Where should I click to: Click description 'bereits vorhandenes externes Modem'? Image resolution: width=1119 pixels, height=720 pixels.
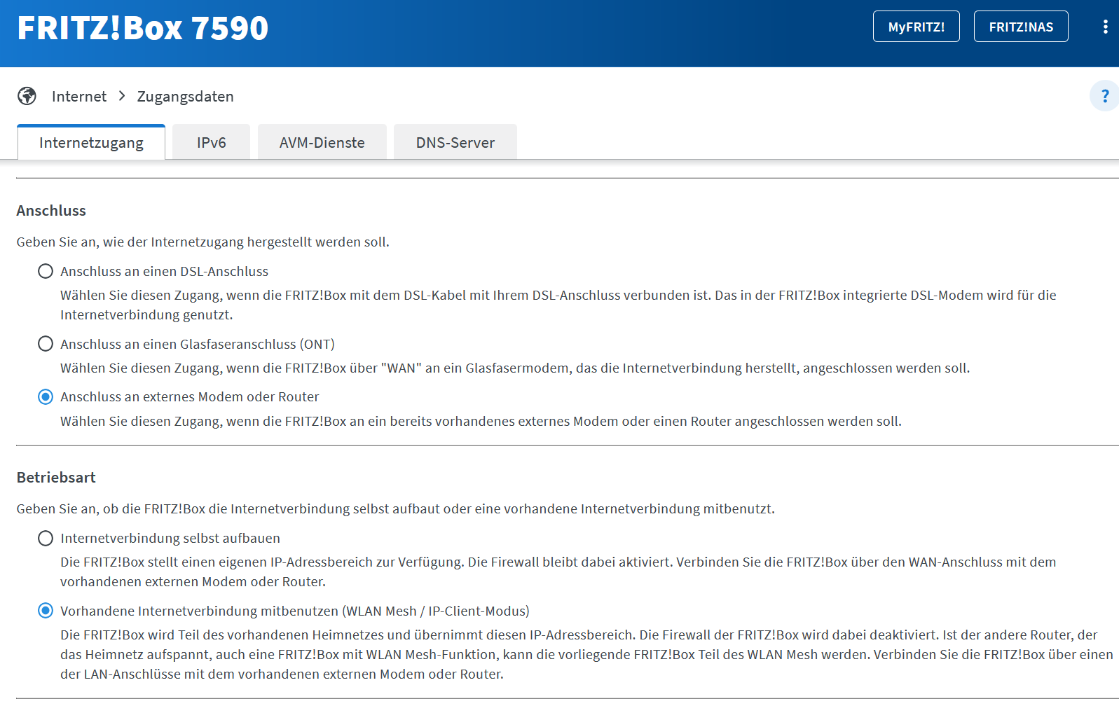pos(481,422)
